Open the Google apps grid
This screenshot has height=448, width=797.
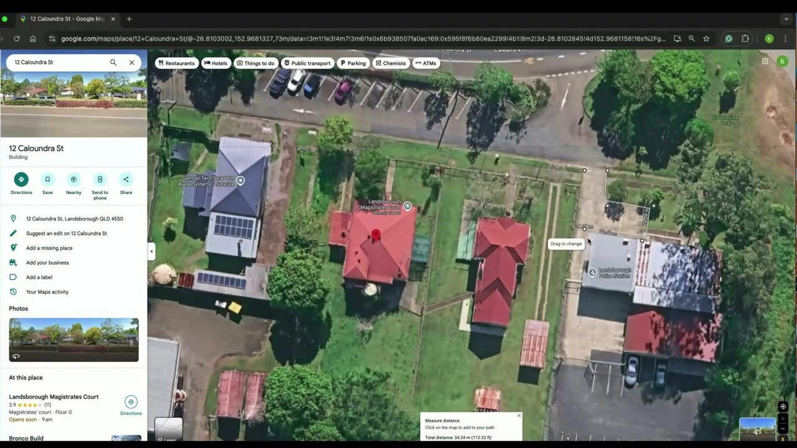[765, 61]
